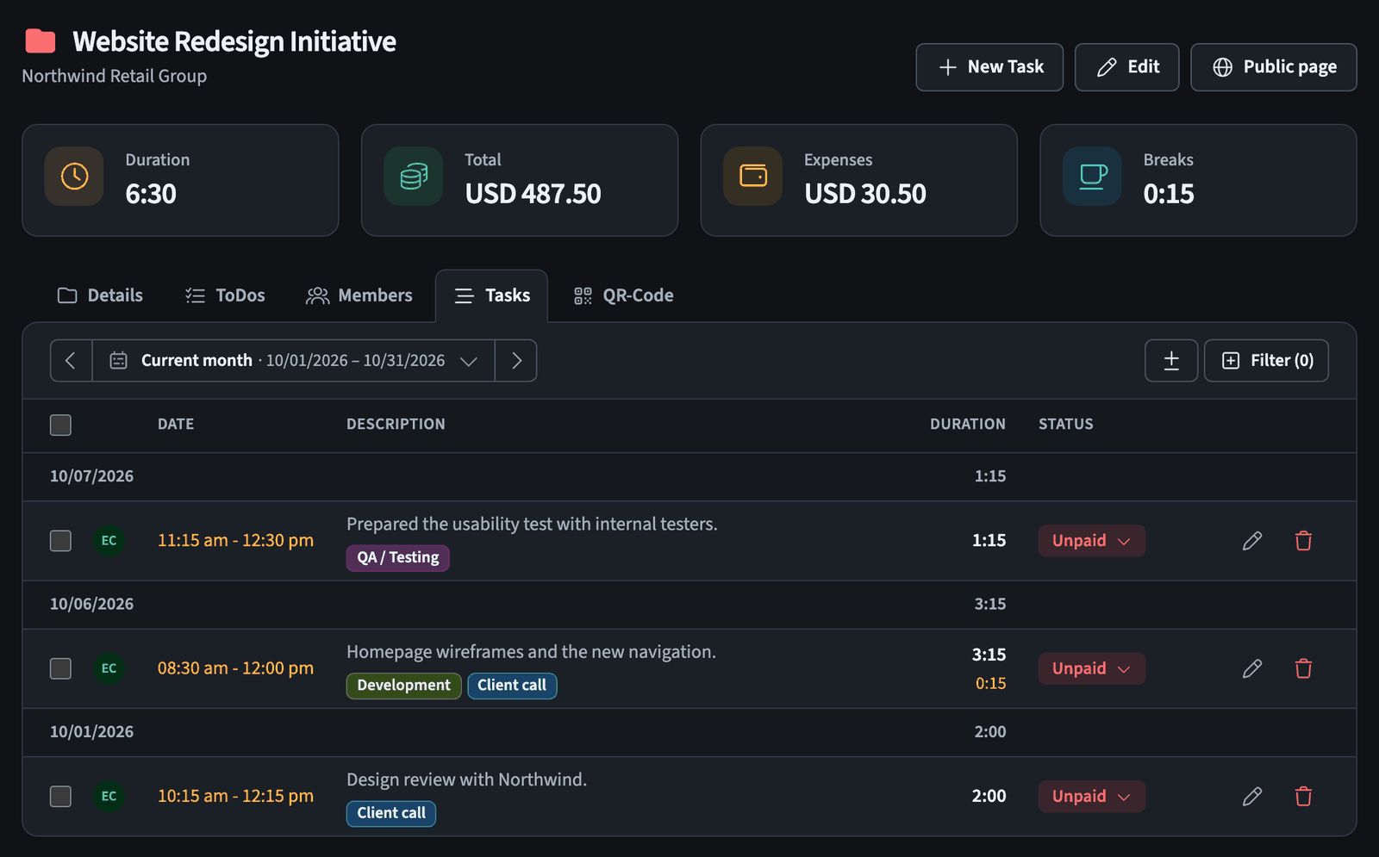Click the Edit project button

pyautogui.click(x=1127, y=67)
